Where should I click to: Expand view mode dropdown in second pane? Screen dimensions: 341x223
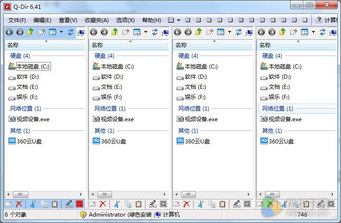pyautogui.click(x=145, y=32)
